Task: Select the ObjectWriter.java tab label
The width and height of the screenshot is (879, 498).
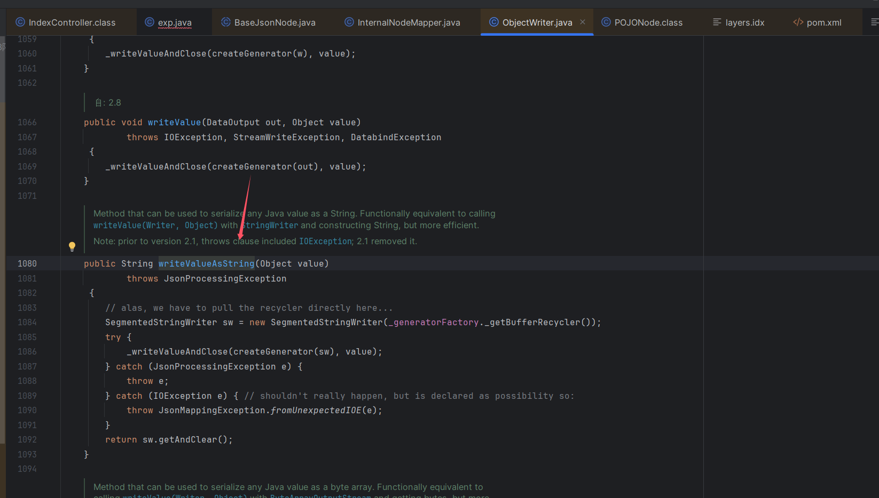Action: [537, 22]
